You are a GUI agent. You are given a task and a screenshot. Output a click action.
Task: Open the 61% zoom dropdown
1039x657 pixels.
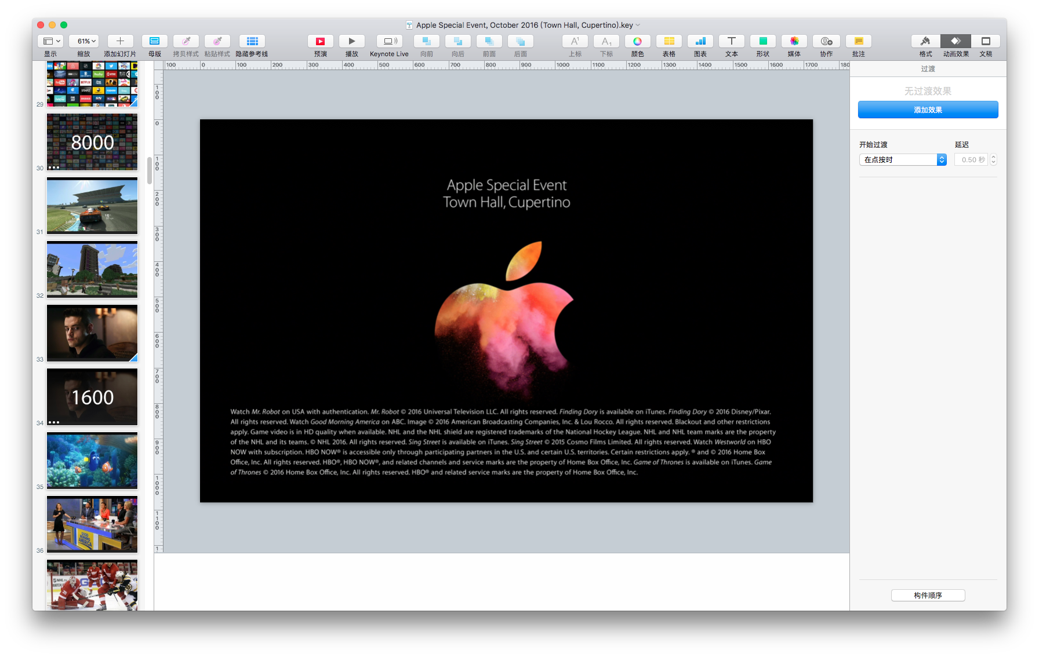[84, 41]
